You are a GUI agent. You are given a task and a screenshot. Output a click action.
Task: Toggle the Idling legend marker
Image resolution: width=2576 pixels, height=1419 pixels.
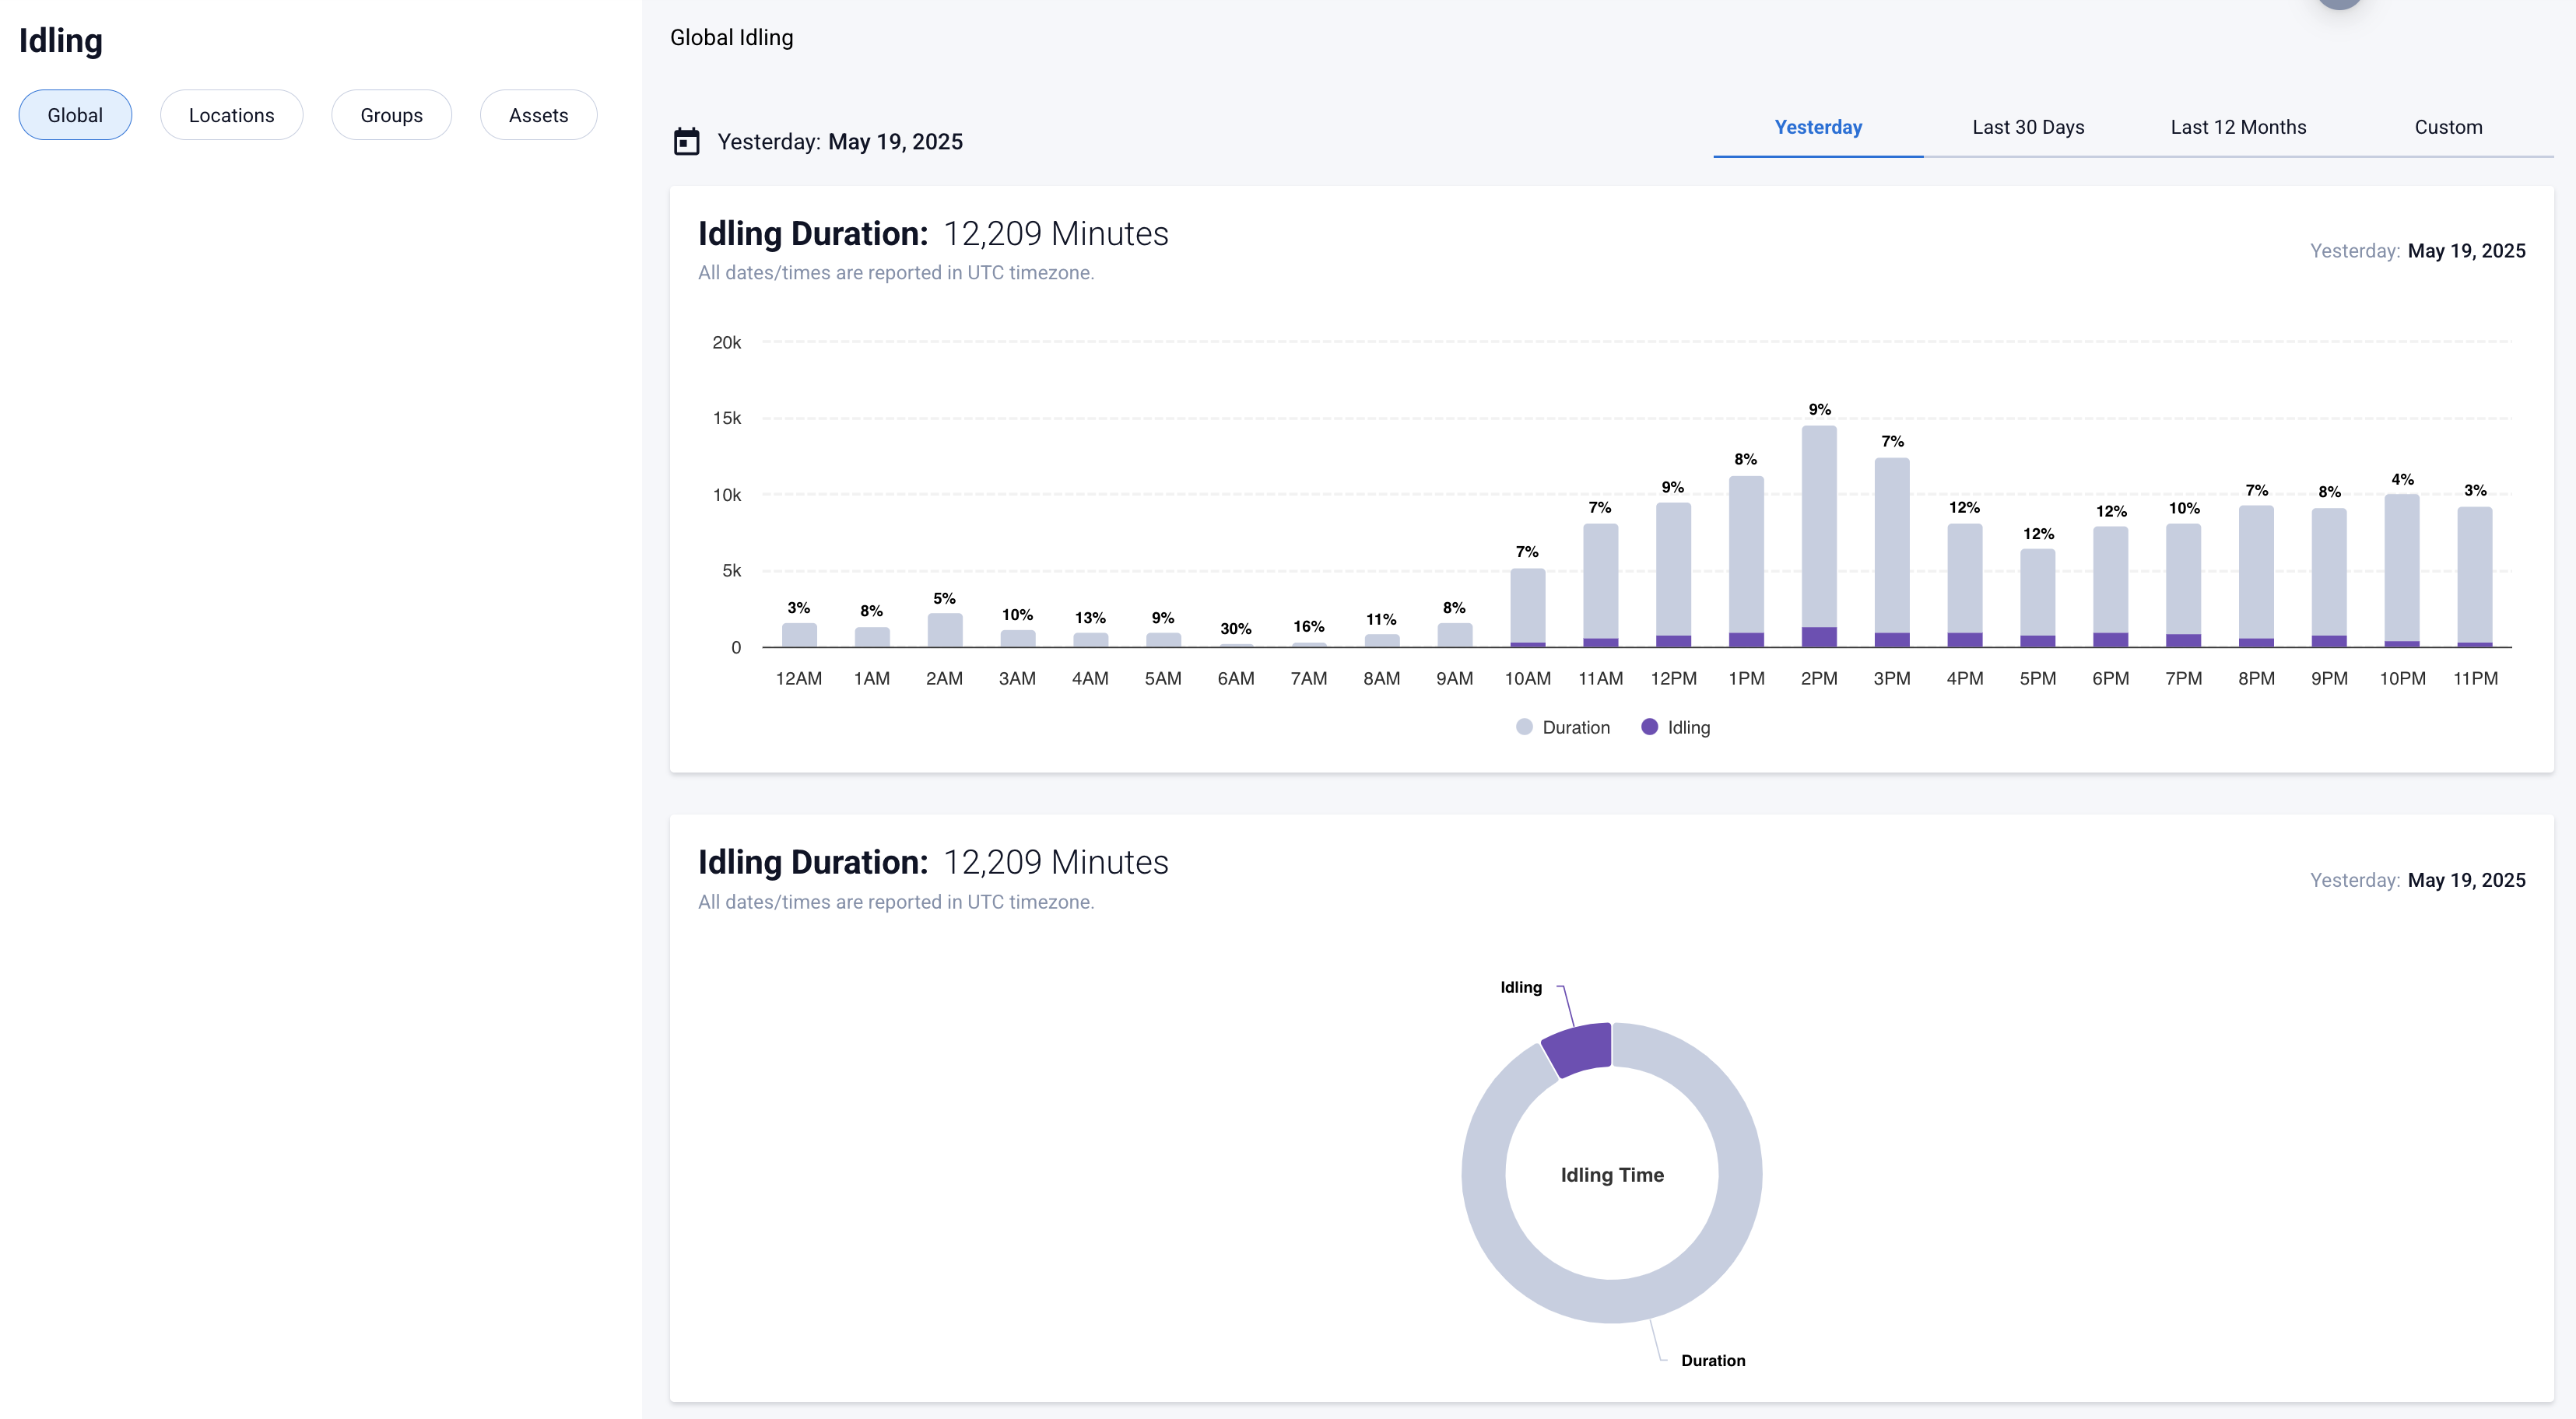pyautogui.click(x=1650, y=727)
